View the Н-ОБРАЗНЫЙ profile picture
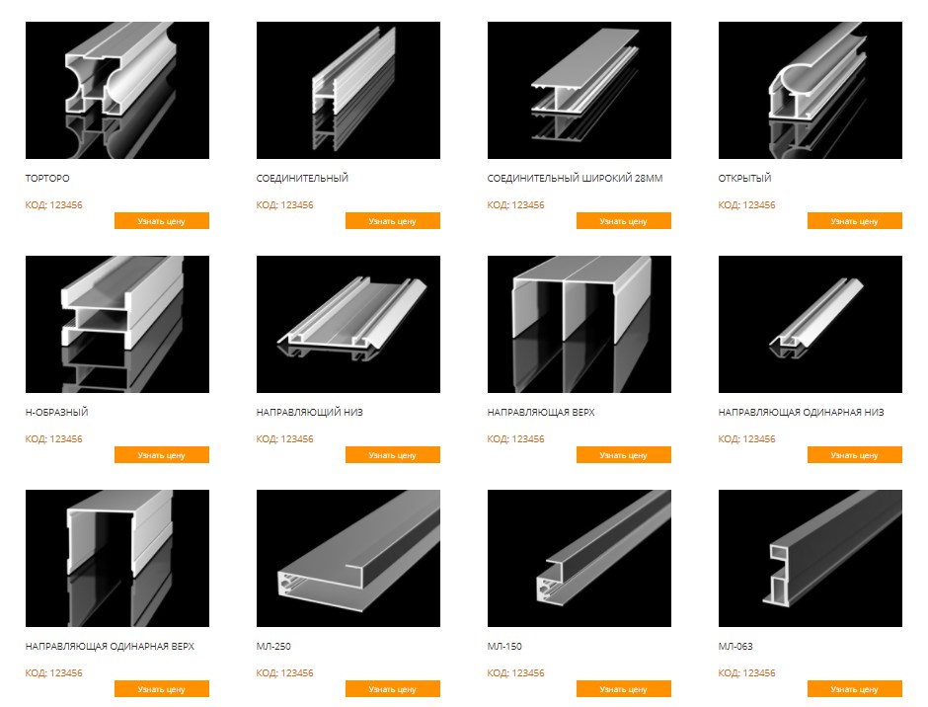This screenshot has width=928, height=707. click(117, 324)
